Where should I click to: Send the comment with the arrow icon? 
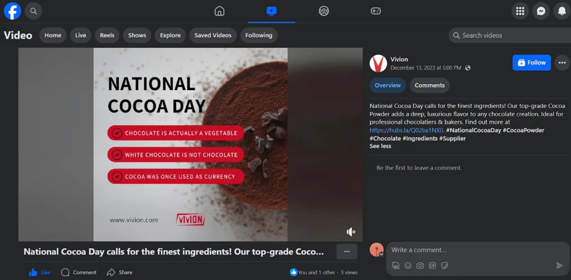click(x=560, y=266)
